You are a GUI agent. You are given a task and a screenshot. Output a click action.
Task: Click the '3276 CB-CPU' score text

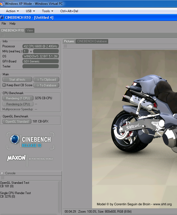(43, 98)
